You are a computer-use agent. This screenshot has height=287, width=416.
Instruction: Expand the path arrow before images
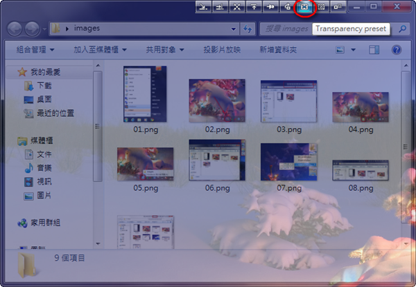(x=67, y=28)
